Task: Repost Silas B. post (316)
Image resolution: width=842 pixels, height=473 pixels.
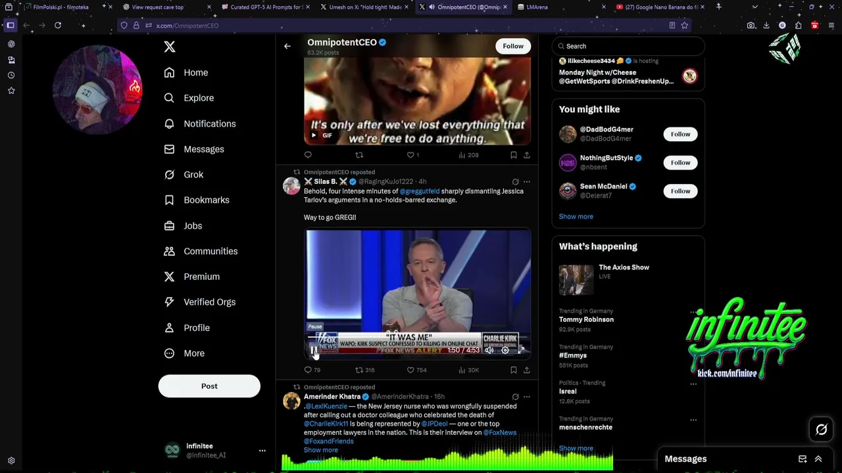Action: coord(365,370)
